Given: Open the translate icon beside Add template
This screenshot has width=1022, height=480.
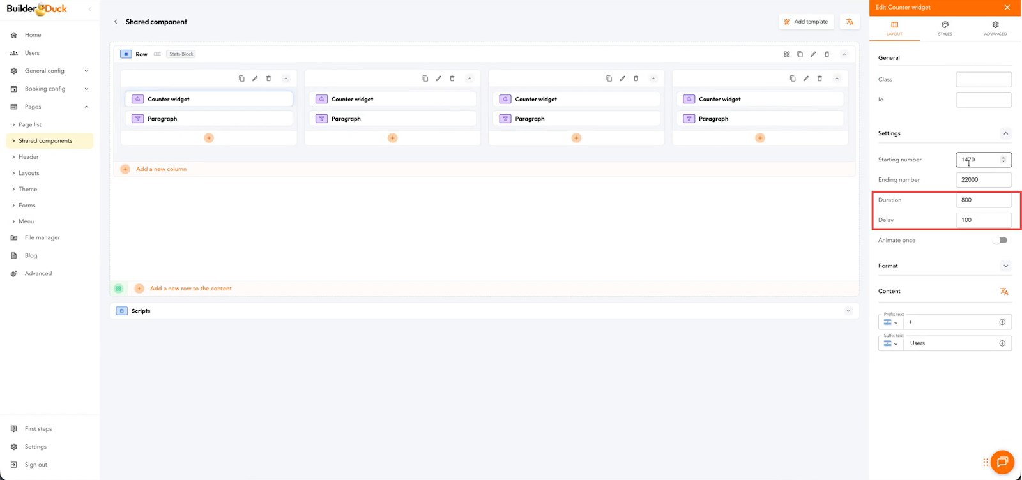Looking at the screenshot, I should (x=850, y=22).
